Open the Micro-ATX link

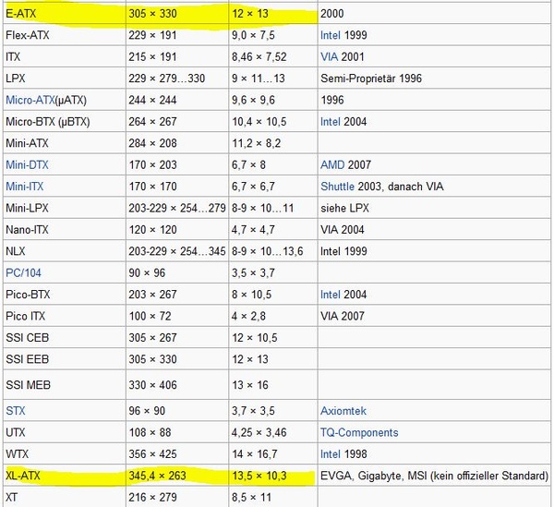point(30,100)
